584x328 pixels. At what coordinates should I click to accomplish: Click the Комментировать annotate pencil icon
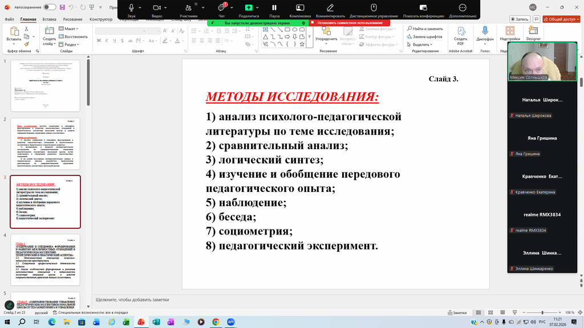(x=330, y=7)
